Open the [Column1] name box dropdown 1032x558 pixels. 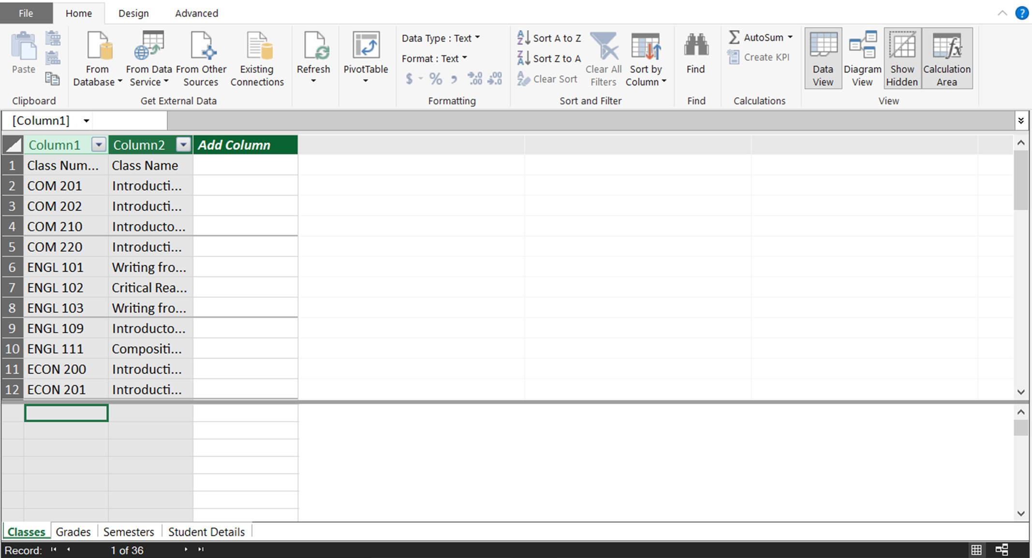[86, 121]
